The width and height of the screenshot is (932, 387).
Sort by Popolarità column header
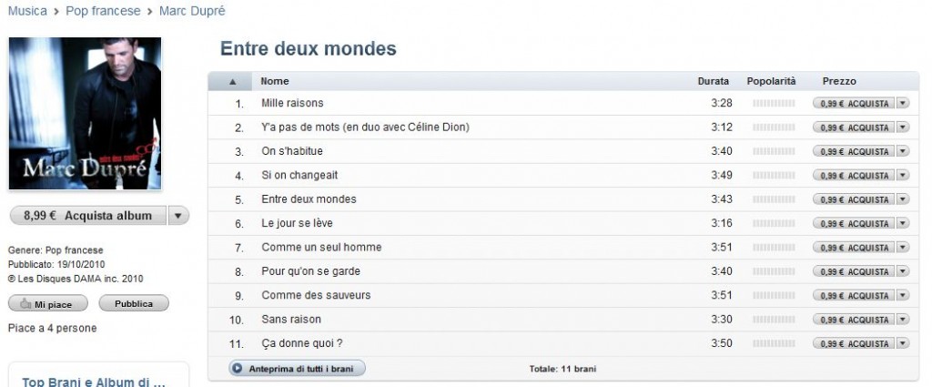tap(771, 81)
